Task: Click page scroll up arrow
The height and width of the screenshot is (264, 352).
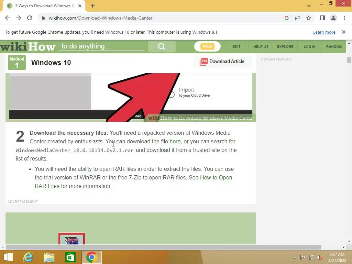Action: 349,43
